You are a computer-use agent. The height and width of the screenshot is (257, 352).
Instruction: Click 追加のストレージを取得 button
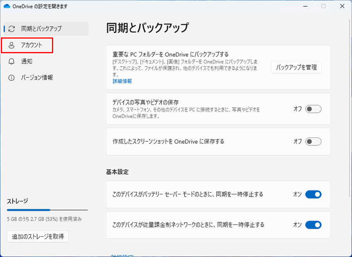[38, 237]
